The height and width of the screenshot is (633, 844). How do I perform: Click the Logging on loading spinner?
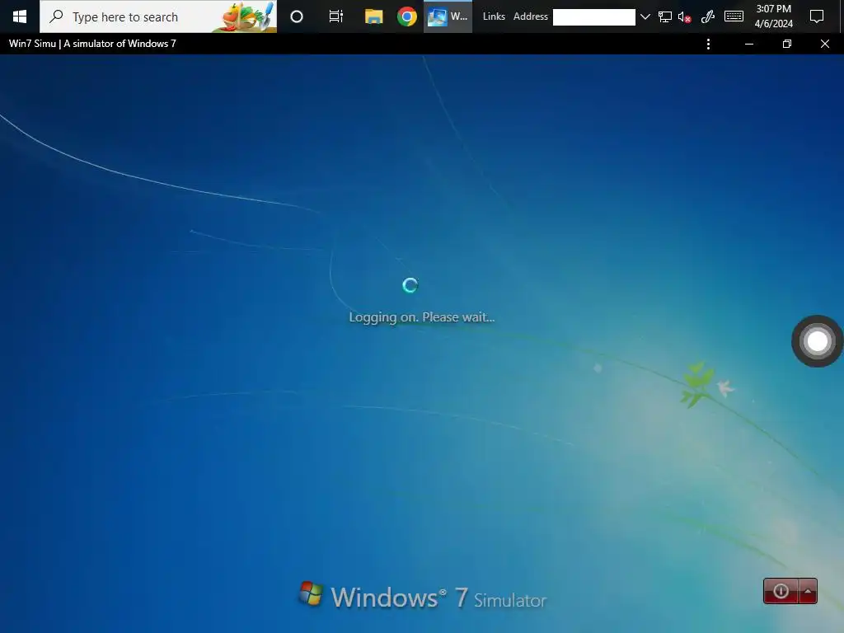410,285
